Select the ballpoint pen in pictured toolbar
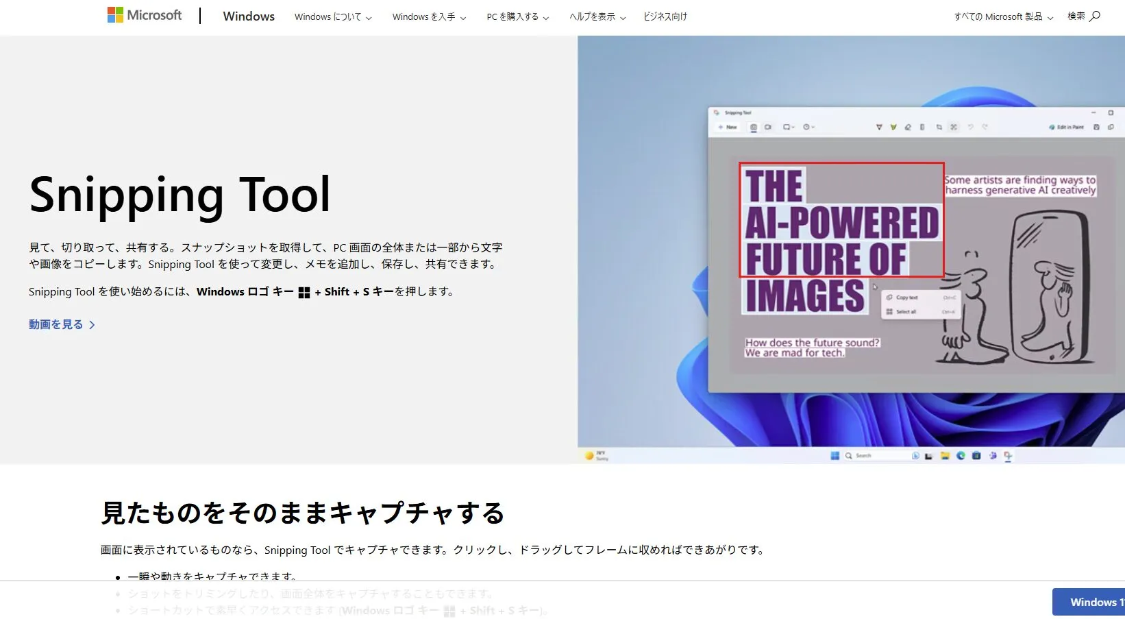 click(879, 127)
